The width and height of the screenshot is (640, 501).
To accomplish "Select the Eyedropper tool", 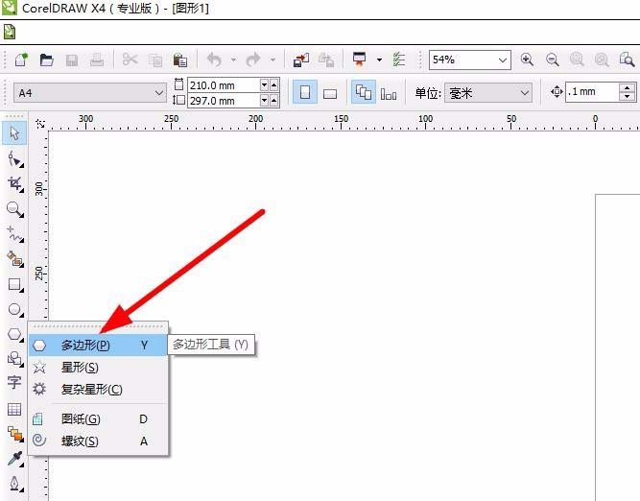I will click(14, 460).
